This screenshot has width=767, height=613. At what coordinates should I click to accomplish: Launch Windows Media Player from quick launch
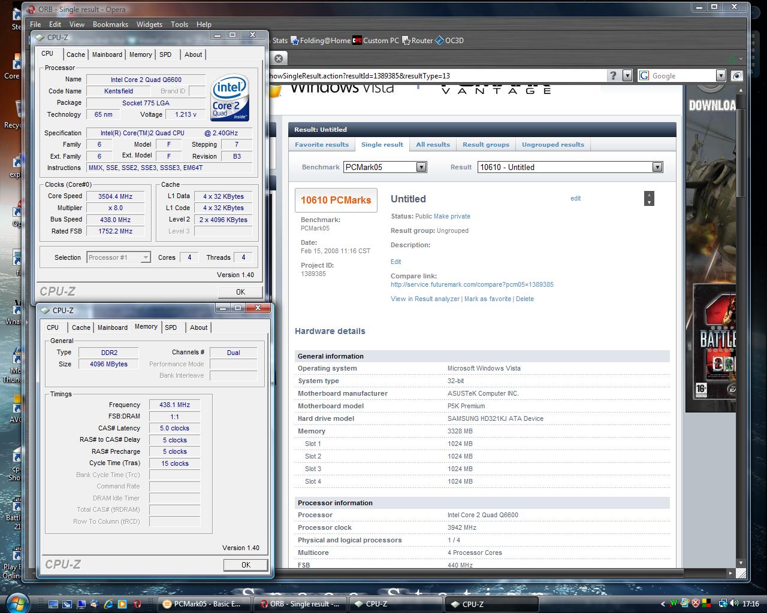click(x=122, y=604)
